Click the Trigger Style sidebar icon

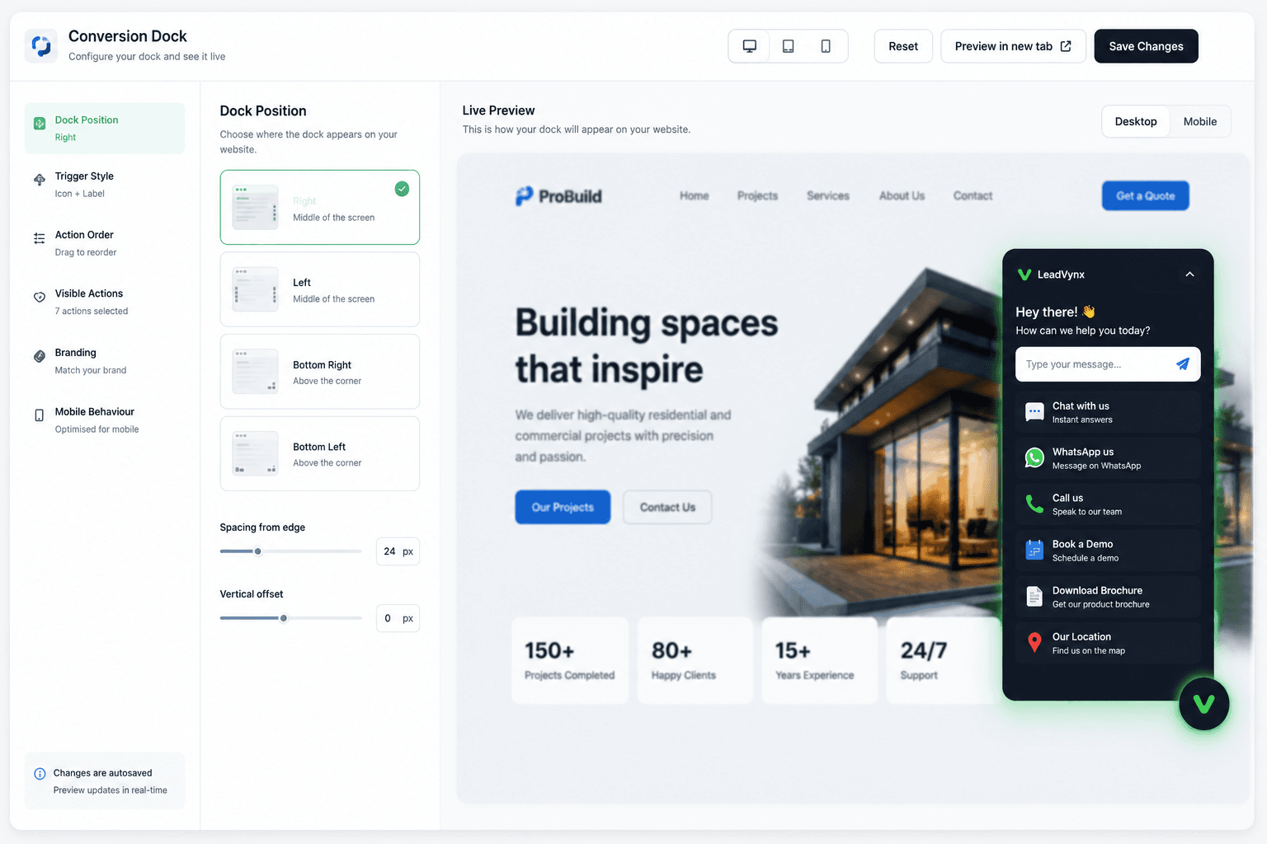(x=40, y=180)
